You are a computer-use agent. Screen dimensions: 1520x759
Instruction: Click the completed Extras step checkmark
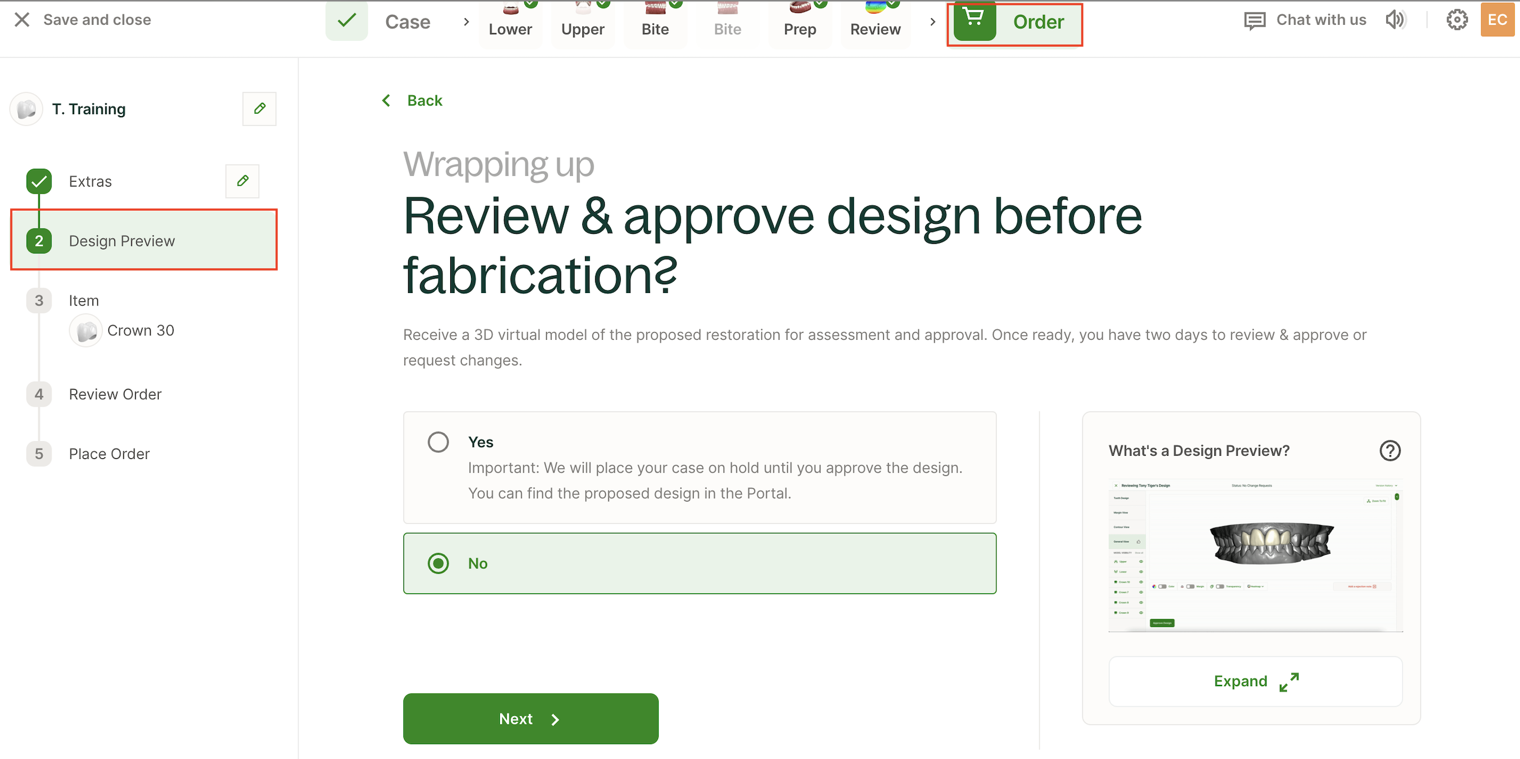(x=39, y=181)
